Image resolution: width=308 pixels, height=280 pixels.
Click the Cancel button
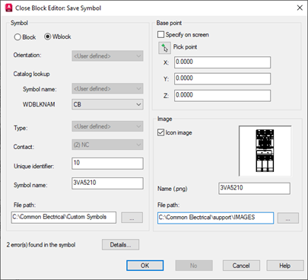pyautogui.click(x=241, y=266)
